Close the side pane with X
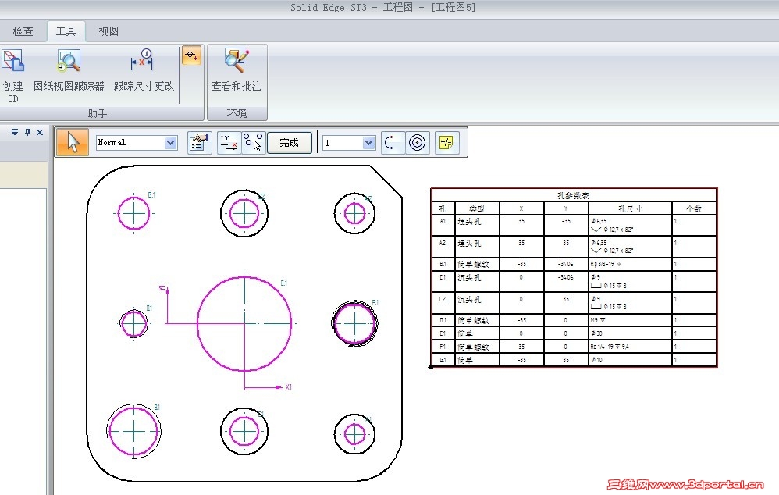The image size is (779, 495). click(x=41, y=132)
